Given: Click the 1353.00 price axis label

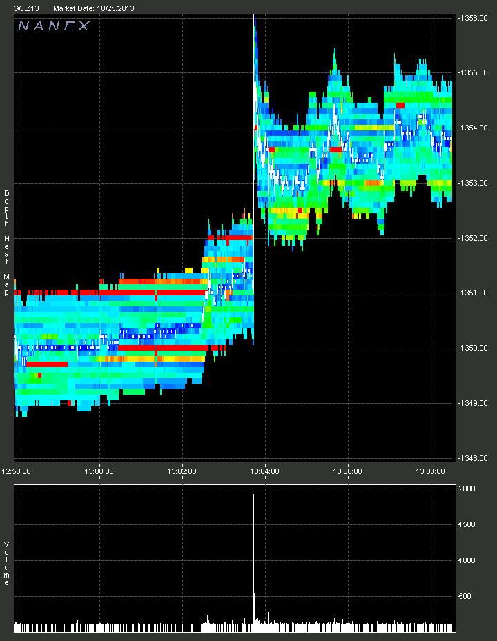Looking at the screenshot, I should point(474,183).
